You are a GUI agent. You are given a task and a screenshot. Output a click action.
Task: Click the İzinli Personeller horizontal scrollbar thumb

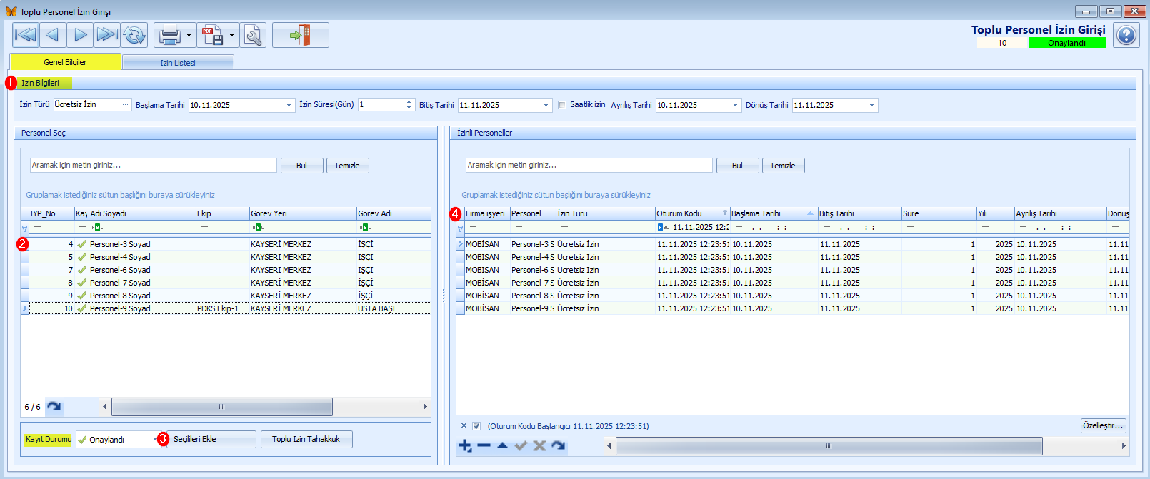coord(829,446)
